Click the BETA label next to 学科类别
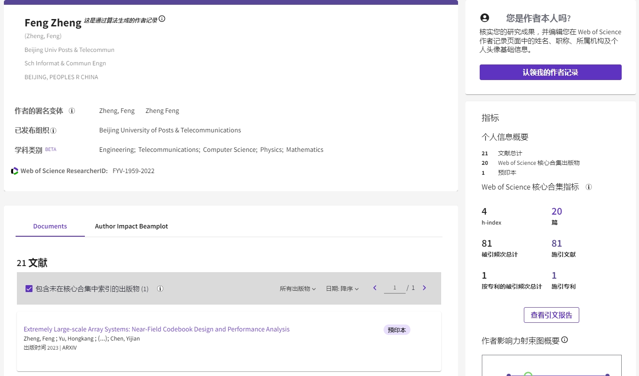The width and height of the screenshot is (639, 376). click(51, 149)
